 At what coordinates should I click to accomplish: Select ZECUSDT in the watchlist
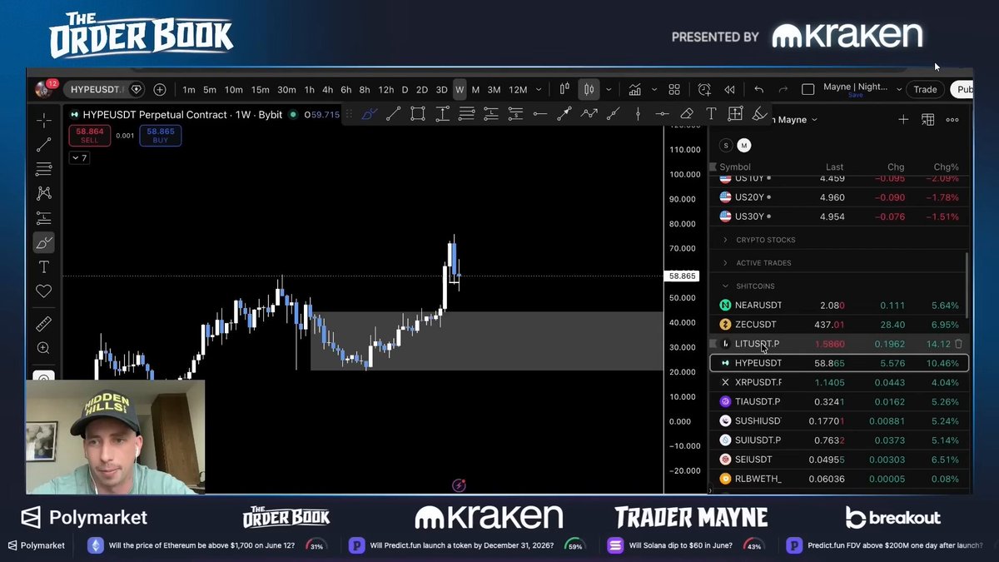point(839,325)
